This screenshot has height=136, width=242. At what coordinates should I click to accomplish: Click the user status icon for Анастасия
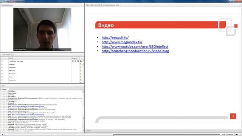click(81, 80)
